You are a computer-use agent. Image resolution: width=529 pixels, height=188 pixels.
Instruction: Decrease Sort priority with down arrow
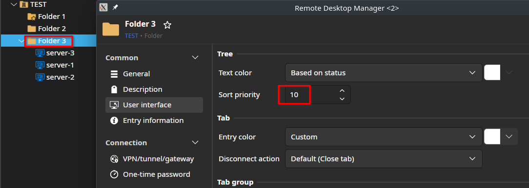[x=342, y=99]
